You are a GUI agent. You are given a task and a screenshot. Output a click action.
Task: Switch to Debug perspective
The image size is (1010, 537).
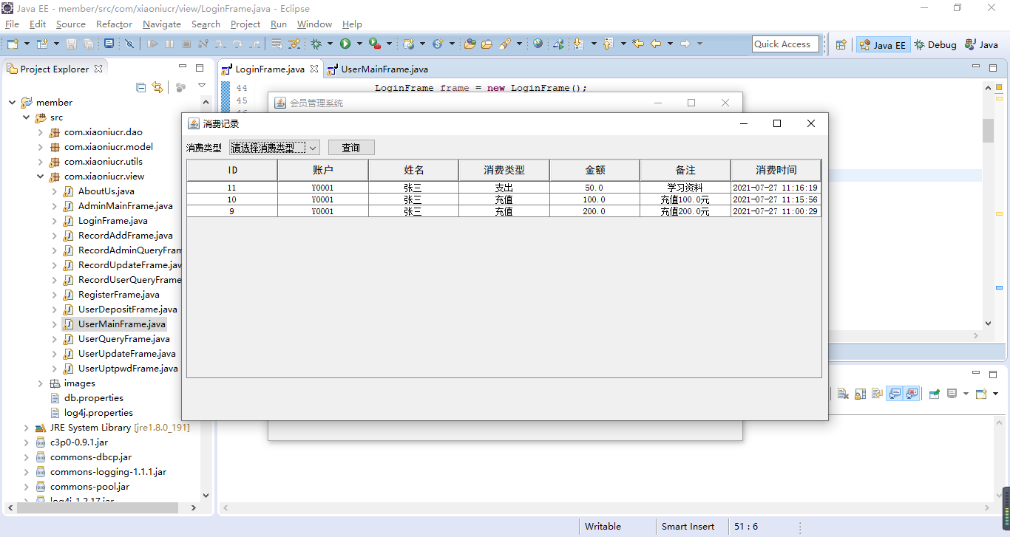tap(935, 45)
